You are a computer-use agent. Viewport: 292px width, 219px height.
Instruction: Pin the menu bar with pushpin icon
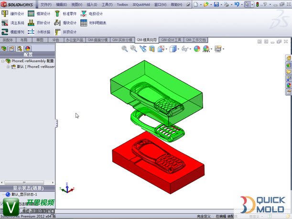point(188,4)
